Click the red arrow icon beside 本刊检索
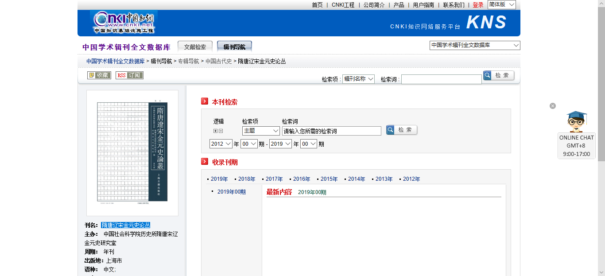605x276 pixels. coord(205,101)
